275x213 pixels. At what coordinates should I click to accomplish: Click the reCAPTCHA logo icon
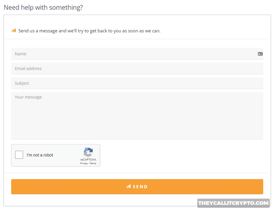[x=88, y=153]
